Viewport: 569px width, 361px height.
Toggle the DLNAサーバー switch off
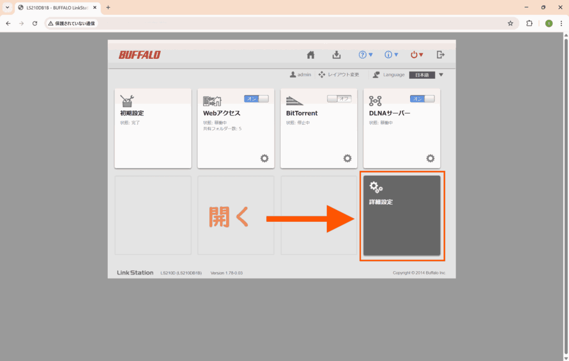pyautogui.click(x=422, y=99)
